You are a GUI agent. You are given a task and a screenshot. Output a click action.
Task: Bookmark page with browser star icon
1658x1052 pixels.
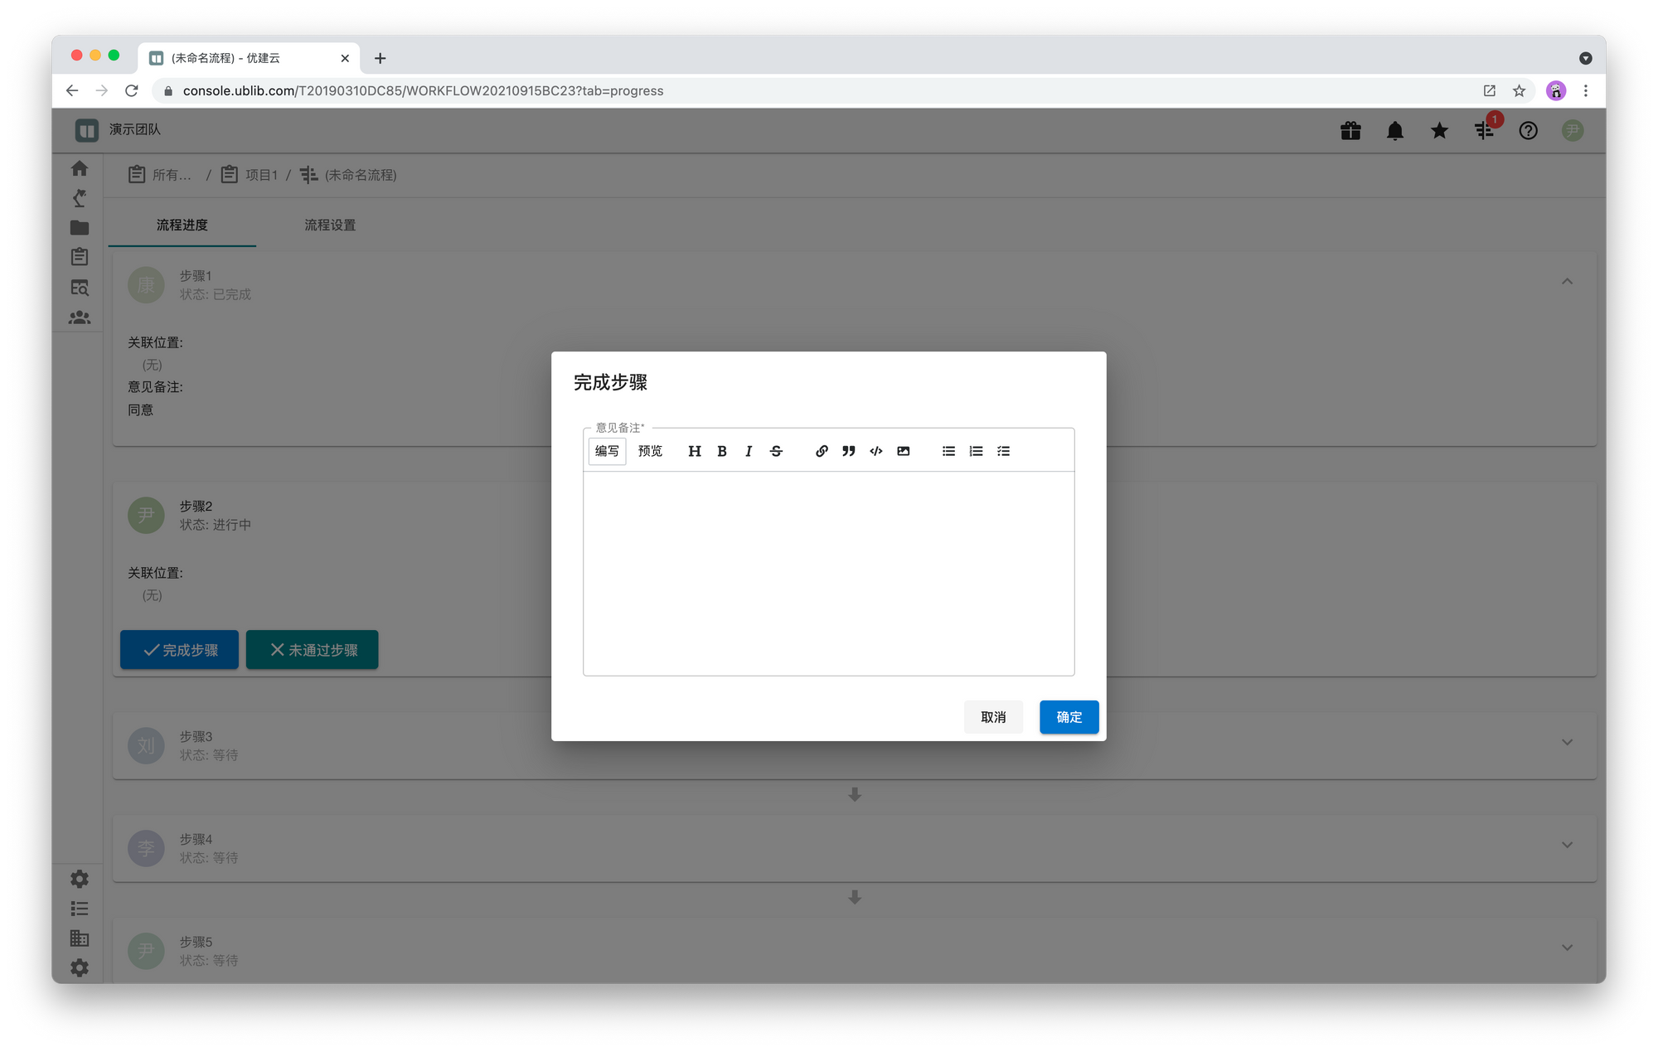(x=1519, y=91)
